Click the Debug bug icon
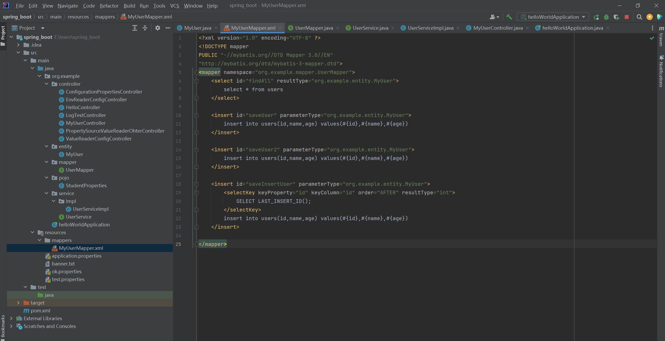This screenshot has width=665, height=341. coord(606,17)
